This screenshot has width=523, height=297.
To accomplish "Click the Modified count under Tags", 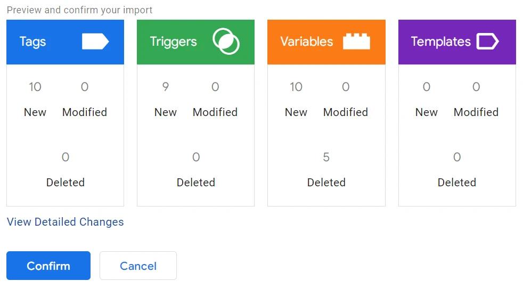I will 85,87.
